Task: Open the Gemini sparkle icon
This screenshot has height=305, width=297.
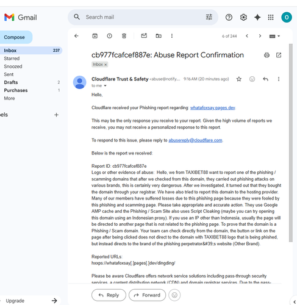Action: pyautogui.click(x=257, y=17)
